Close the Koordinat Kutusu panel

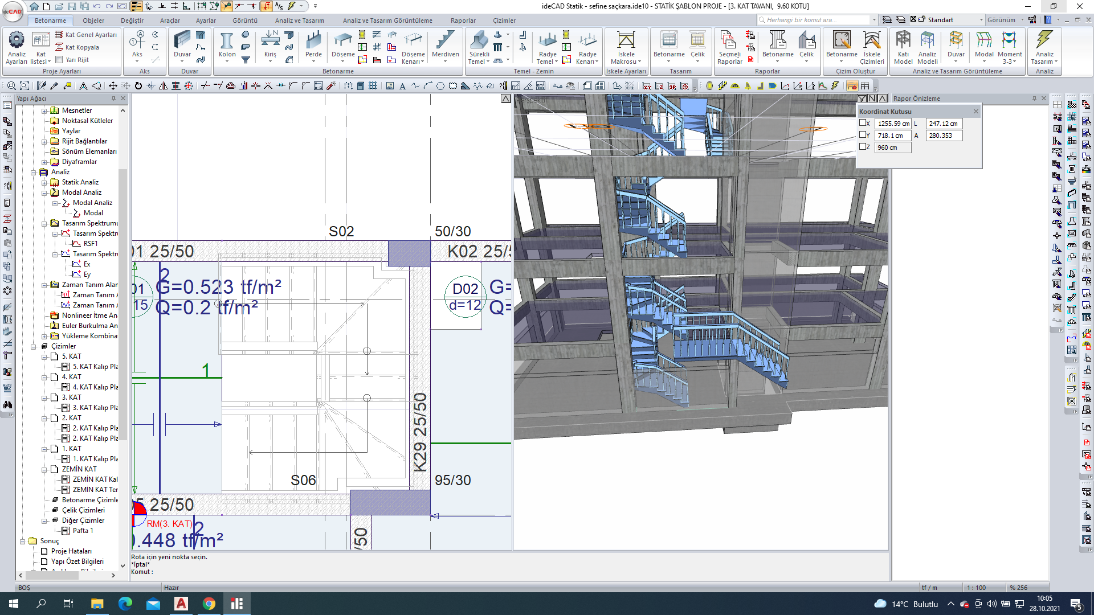click(x=975, y=111)
